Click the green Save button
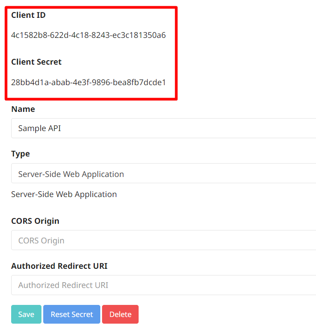 point(26,314)
